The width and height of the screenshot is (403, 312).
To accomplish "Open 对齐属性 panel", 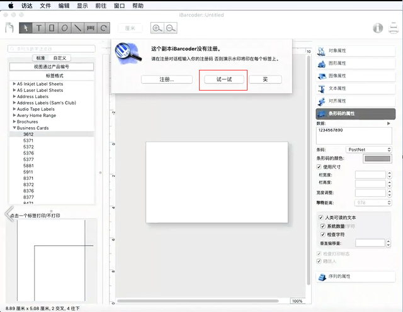I will click(356, 101).
